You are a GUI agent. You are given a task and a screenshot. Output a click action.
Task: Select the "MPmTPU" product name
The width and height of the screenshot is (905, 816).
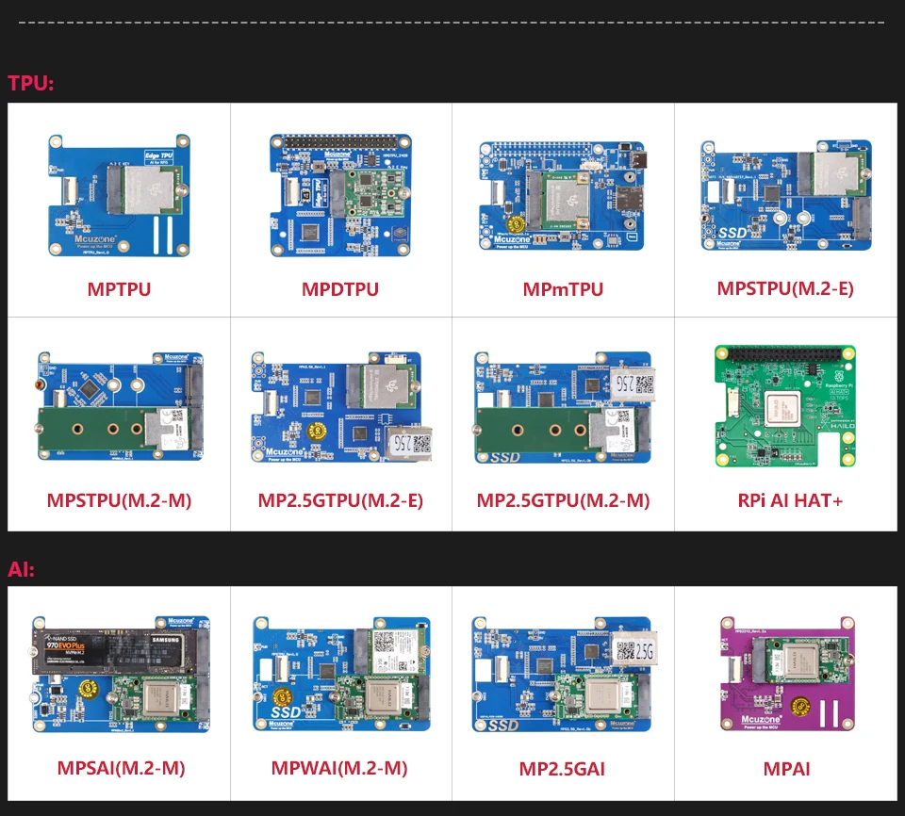pos(563,289)
